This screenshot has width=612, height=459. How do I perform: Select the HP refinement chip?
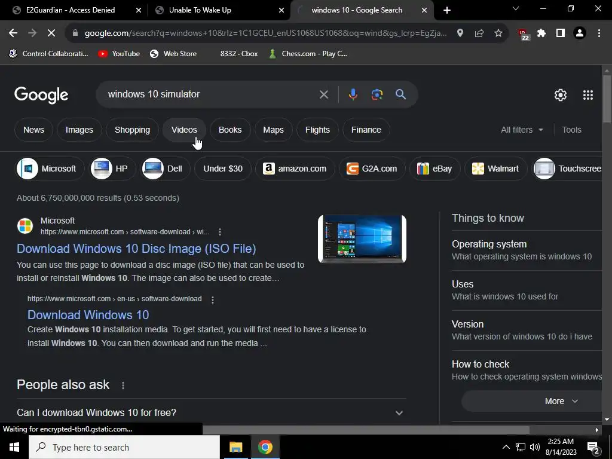click(113, 169)
